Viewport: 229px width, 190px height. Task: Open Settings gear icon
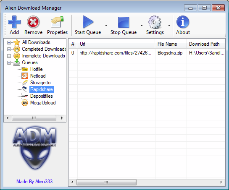(155, 22)
